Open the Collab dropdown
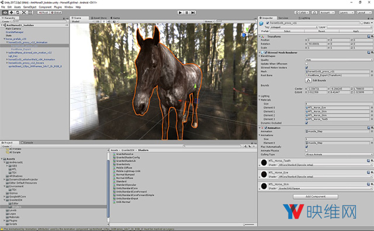The height and width of the screenshot is (231, 374). [x=302, y=12]
